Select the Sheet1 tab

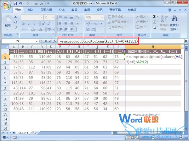(x=23, y=133)
